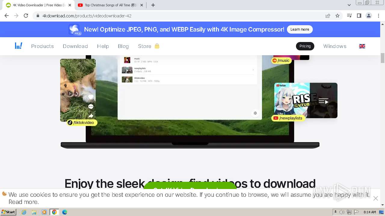Click the site lock icon in address bar
This screenshot has width=385, height=216.
click(x=38, y=16)
